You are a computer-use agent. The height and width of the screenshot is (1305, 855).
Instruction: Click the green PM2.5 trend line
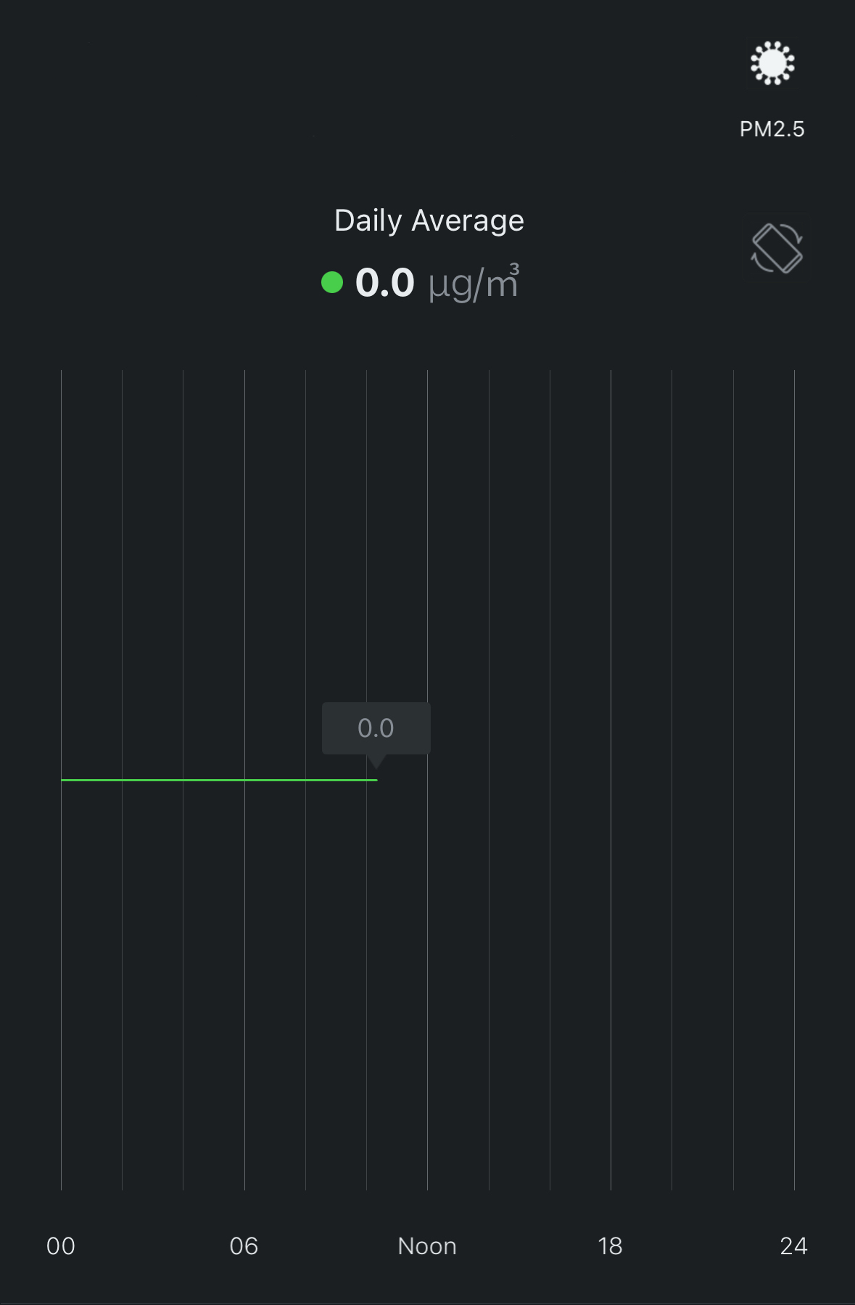click(218, 780)
